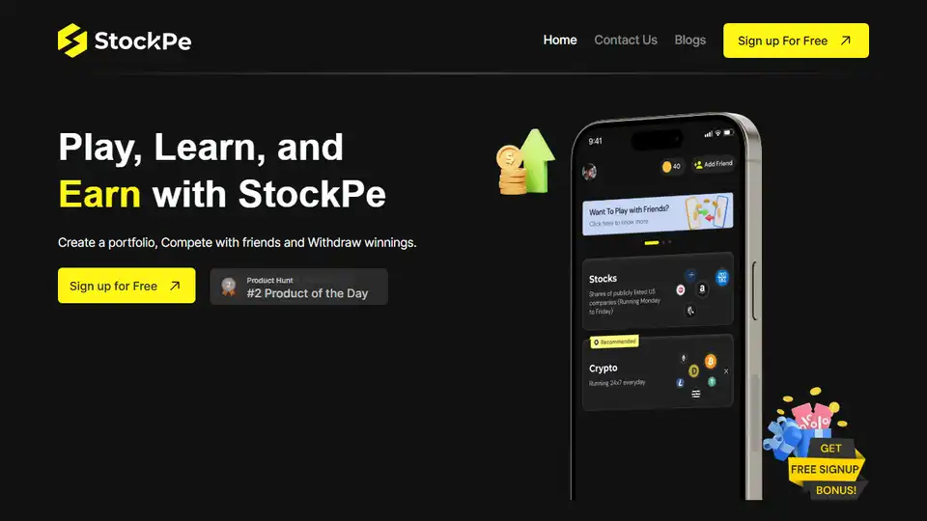
Task: Click arrow icon in hero signup button
Action: click(x=175, y=286)
